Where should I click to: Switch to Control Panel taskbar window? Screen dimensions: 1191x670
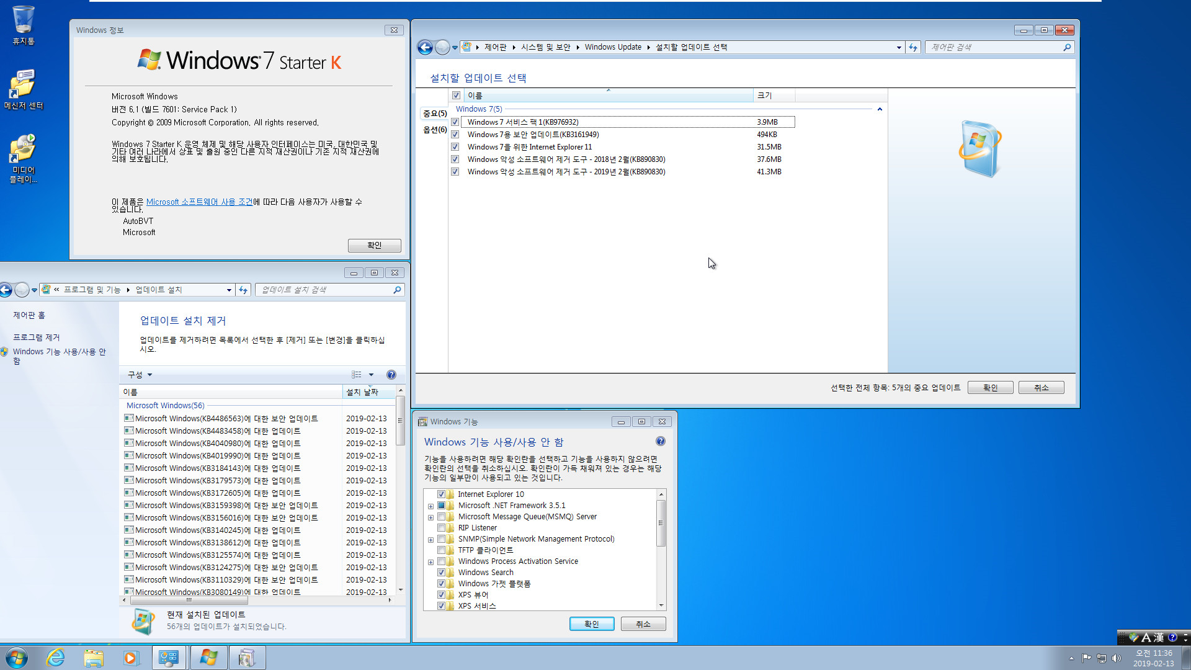point(169,658)
